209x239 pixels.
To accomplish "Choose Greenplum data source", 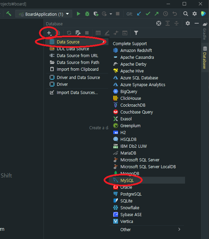I will (147, 126).
